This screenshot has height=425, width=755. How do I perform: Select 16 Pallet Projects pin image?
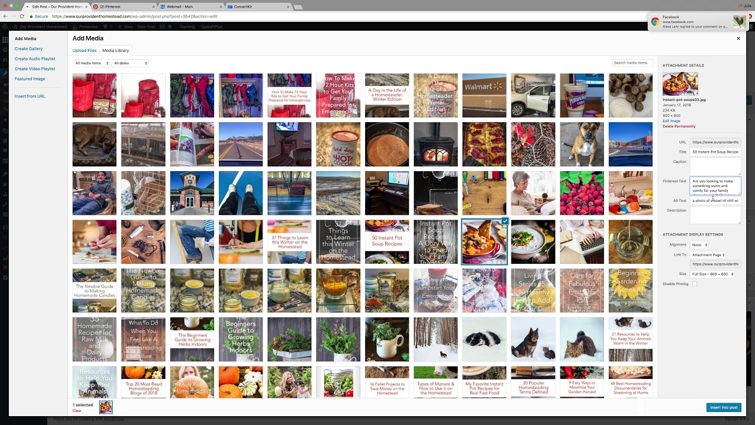(x=387, y=382)
